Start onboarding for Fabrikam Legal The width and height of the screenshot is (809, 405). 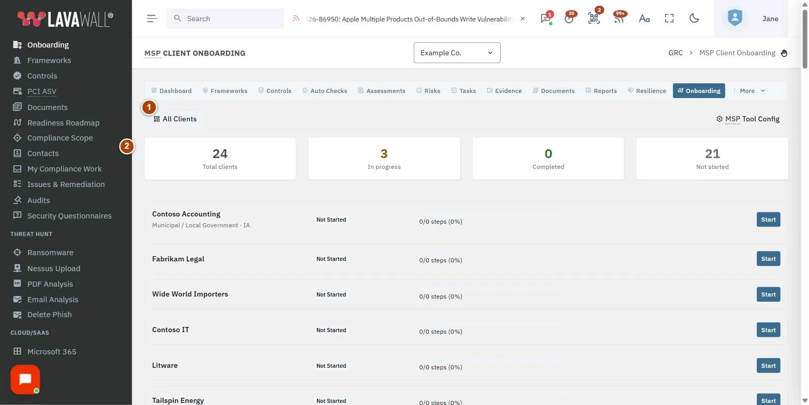tap(768, 259)
